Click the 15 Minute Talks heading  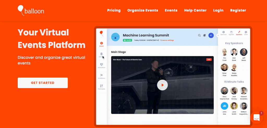[234, 82]
